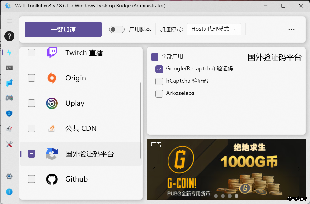Click the Google(Recaptcha) 验证码 label
This screenshot has height=204, width=310.
click(199, 69)
